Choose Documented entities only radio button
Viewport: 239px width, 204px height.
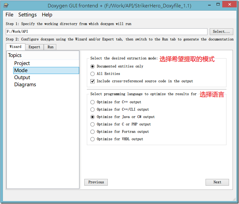pyautogui.click(x=92, y=66)
